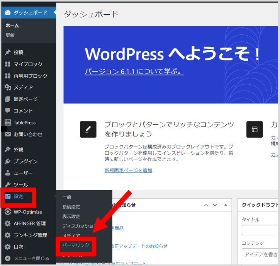Click the WP-Optimize circular icon
The image size is (280, 266).
point(8,212)
